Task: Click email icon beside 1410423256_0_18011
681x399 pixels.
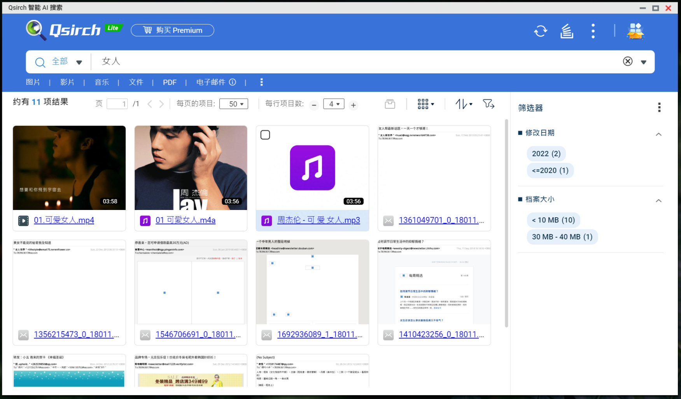Action: [388, 335]
